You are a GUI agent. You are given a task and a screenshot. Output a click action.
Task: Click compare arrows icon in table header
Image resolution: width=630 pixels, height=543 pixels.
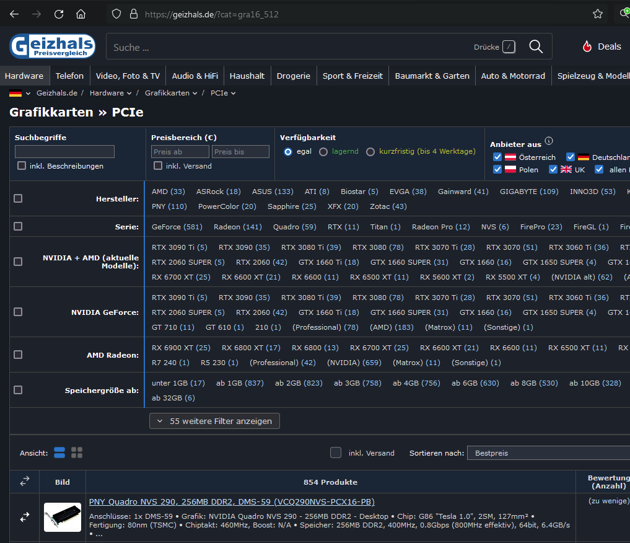(25, 481)
